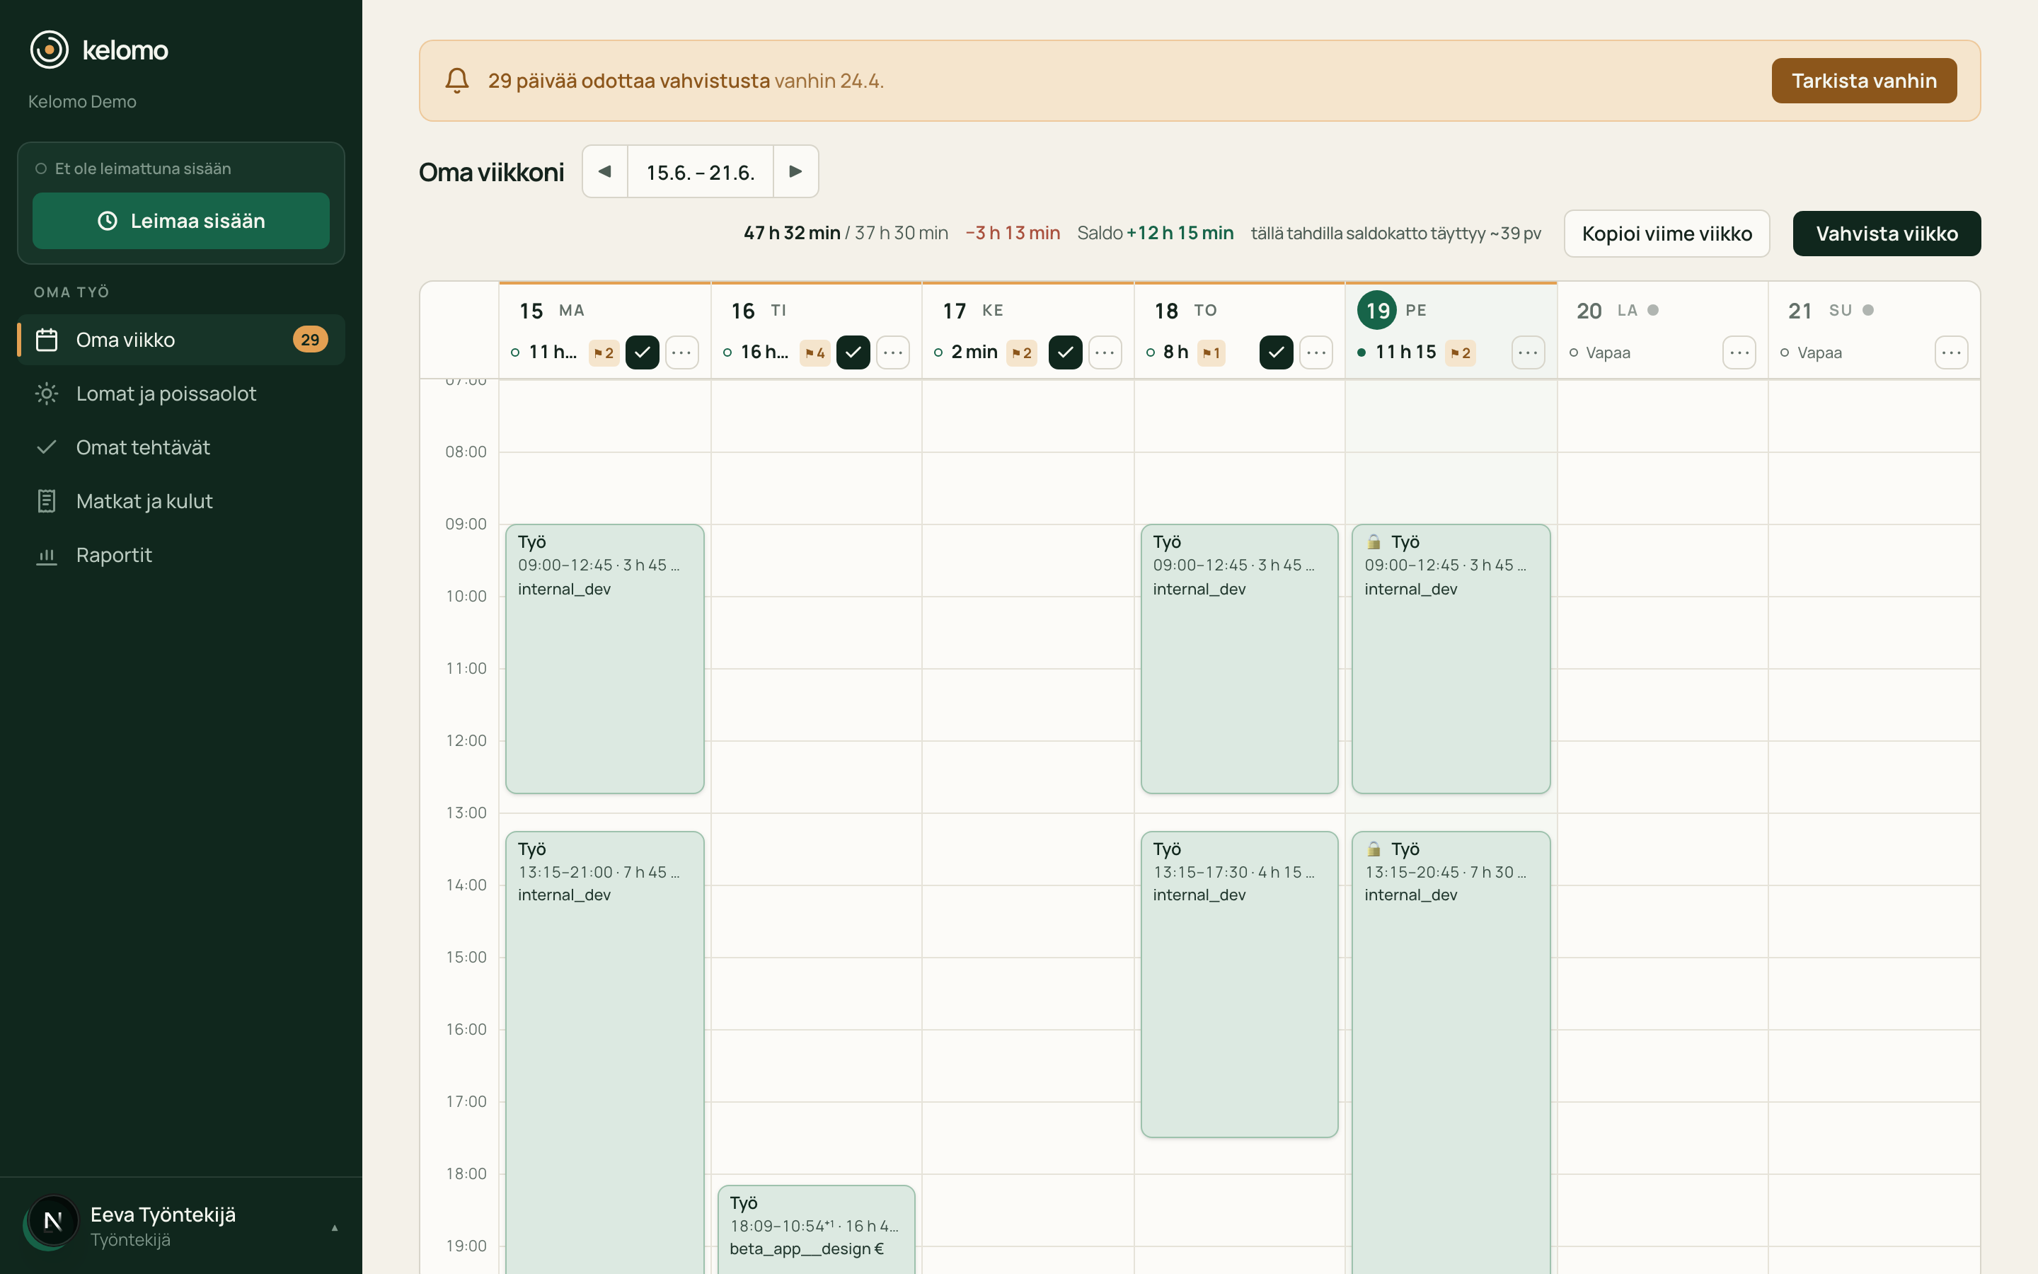Open more options for Tuesday 16
2038x1274 pixels.
pyautogui.click(x=894, y=352)
